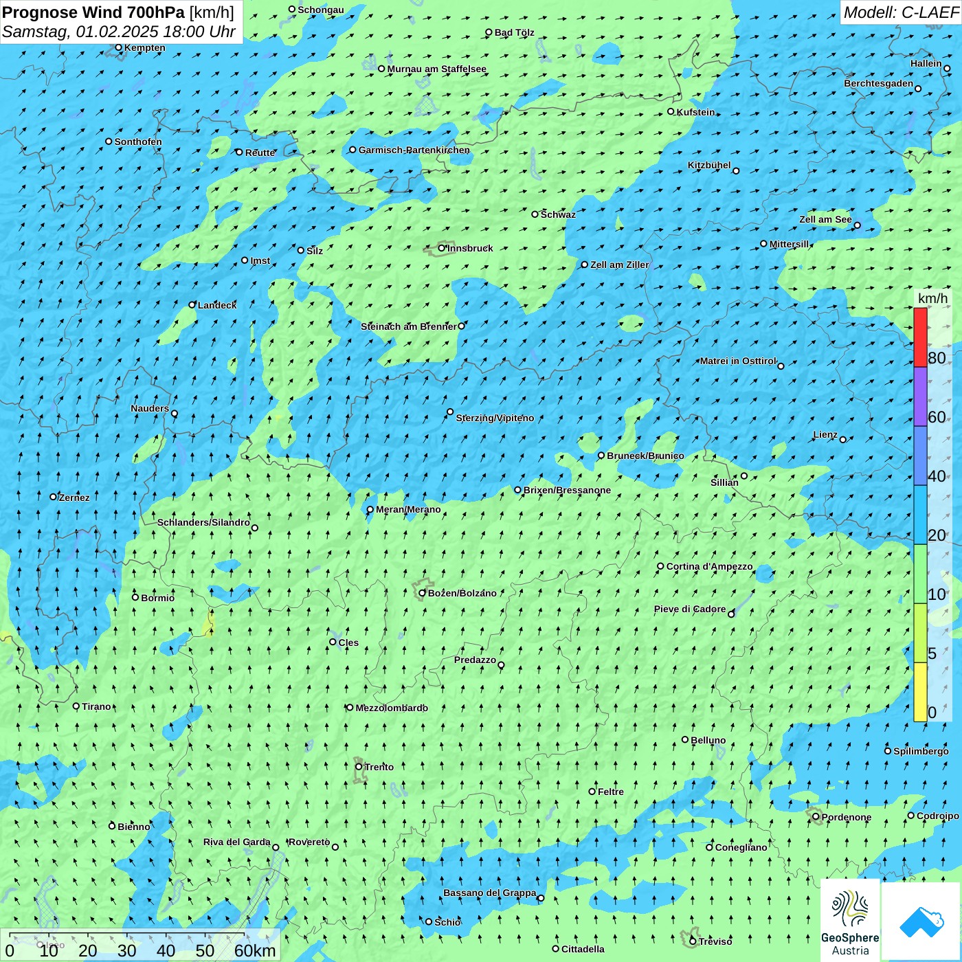Click the Sillian town label
Image resolution: width=962 pixels, height=962 pixels.
point(724,482)
